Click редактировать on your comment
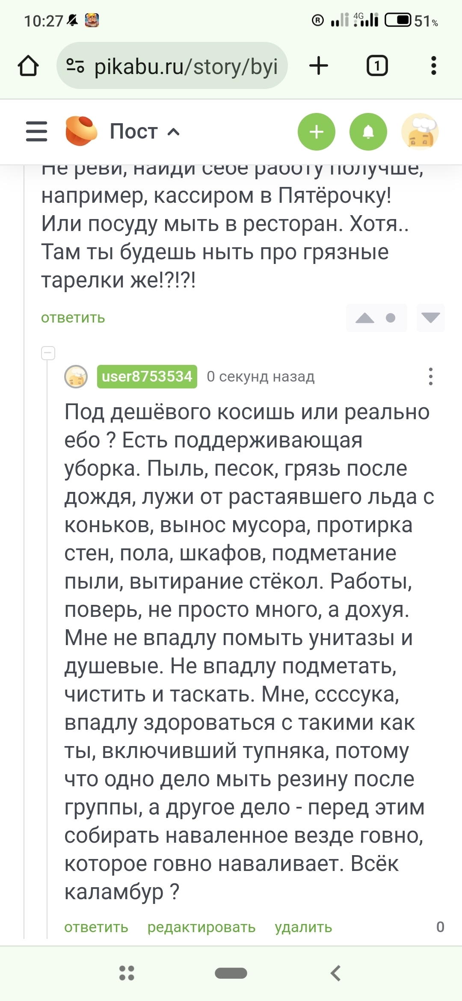Screen dimensions: 462x1001 (x=201, y=927)
